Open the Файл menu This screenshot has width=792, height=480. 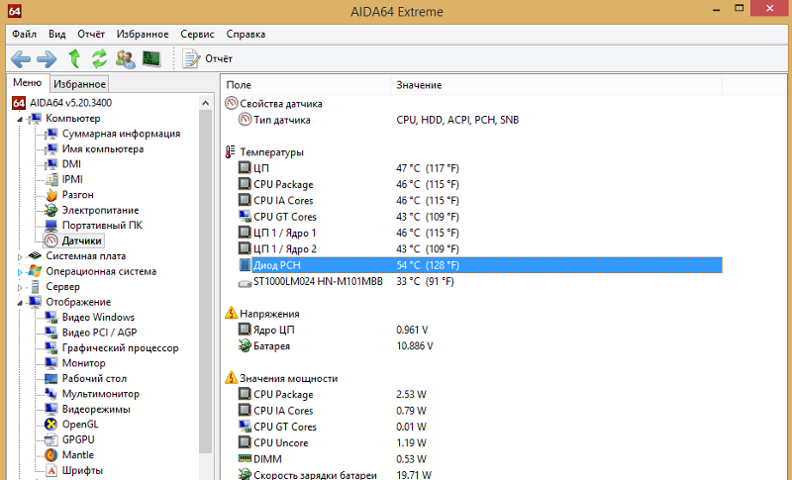pyautogui.click(x=24, y=35)
